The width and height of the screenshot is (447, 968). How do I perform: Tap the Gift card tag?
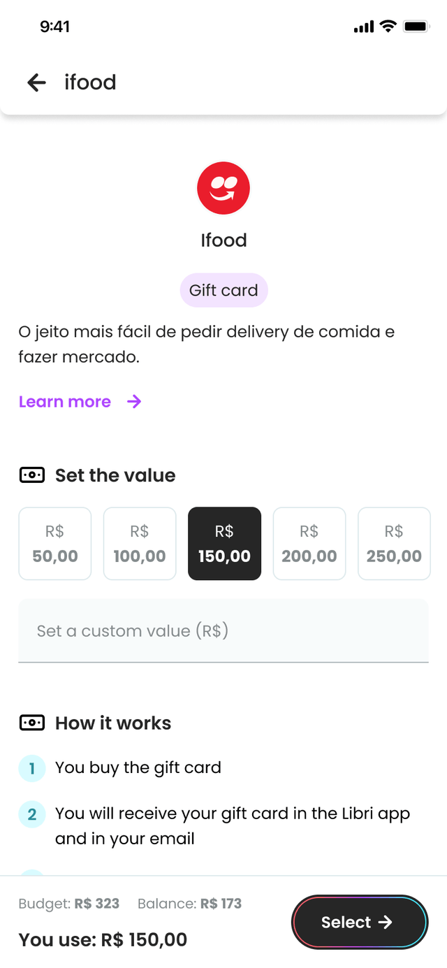coord(223,290)
